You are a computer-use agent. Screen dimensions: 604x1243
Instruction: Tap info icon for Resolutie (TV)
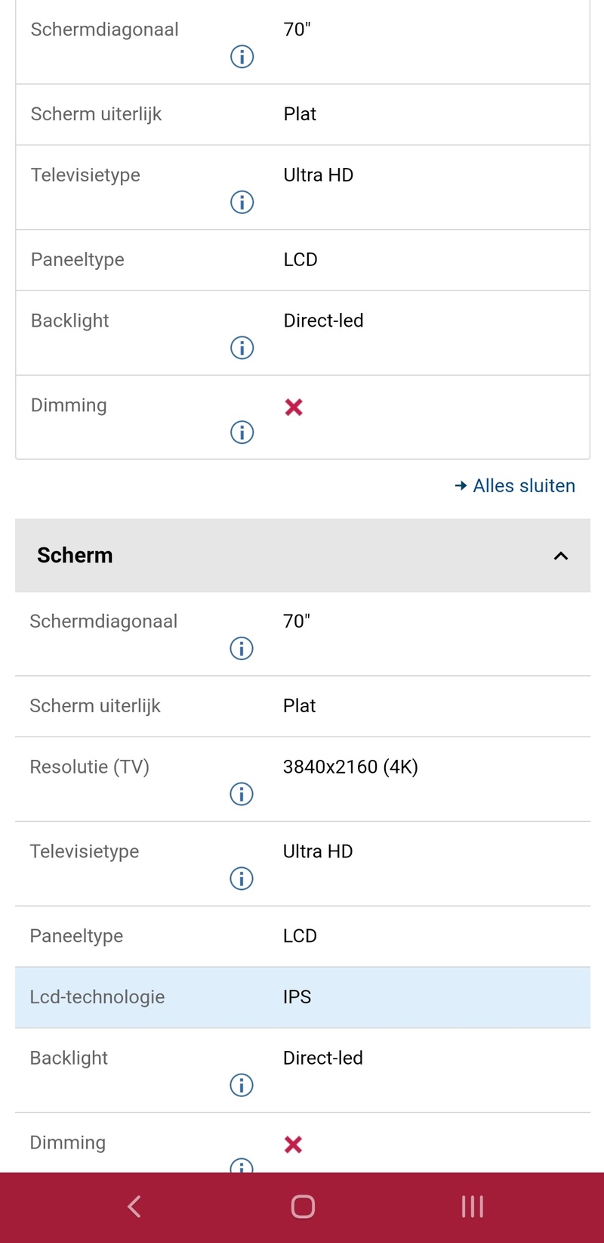pos(241,794)
